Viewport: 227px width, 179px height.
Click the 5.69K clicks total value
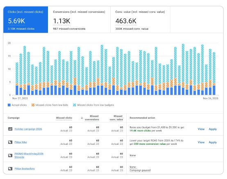[x=16, y=21]
